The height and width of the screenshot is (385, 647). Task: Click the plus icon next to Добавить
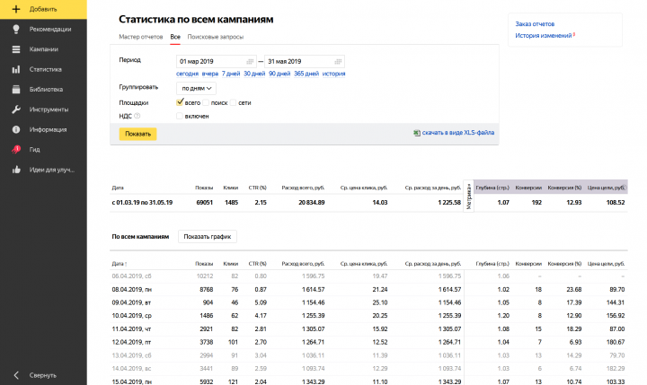tap(15, 9)
